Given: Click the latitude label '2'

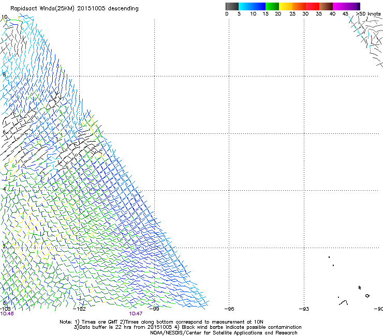Looking at the screenshot, I should (4, 247).
